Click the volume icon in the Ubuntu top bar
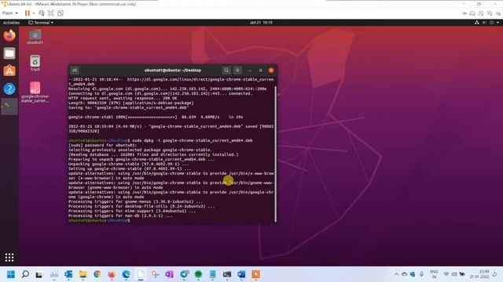 coord(484,23)
